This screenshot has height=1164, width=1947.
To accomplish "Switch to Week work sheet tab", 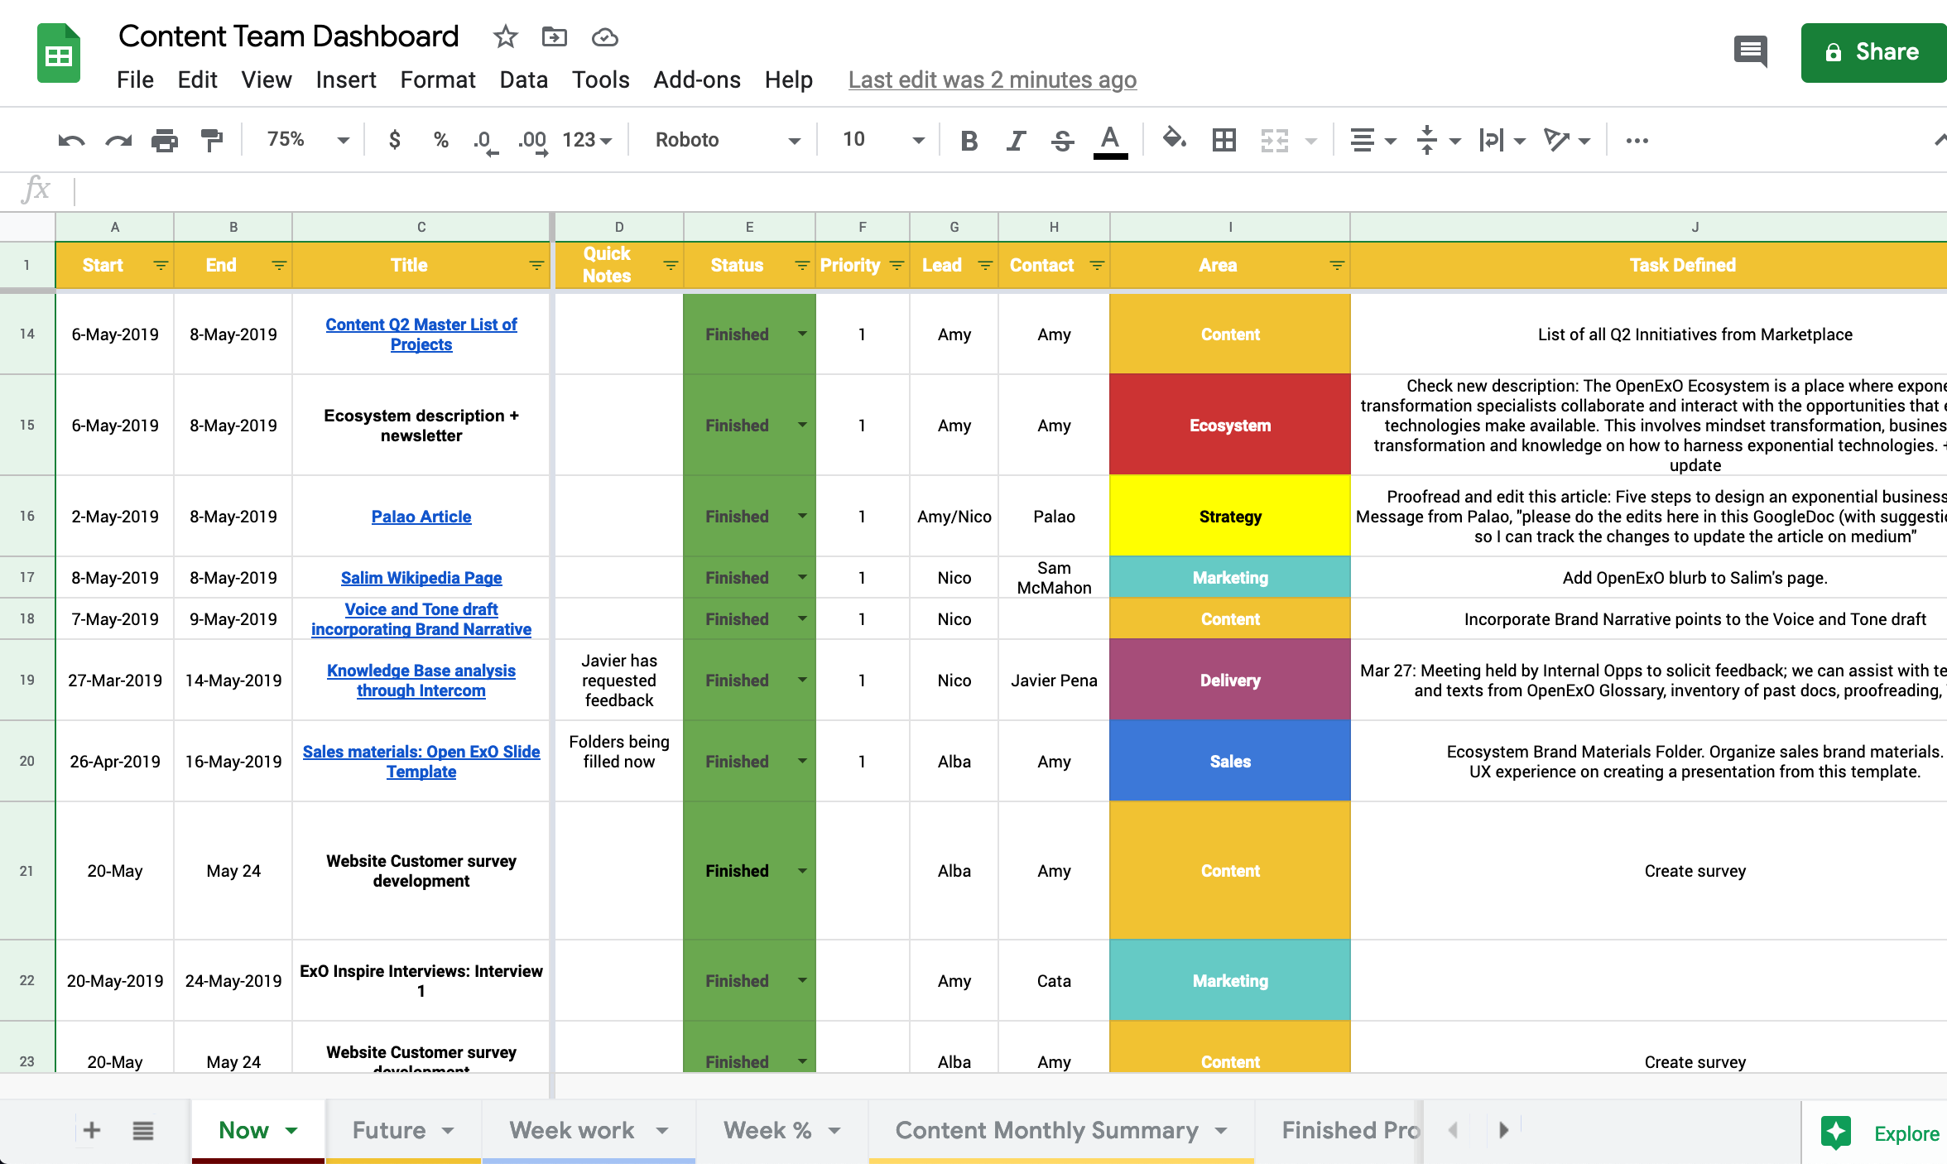I will click(572, 1130).
